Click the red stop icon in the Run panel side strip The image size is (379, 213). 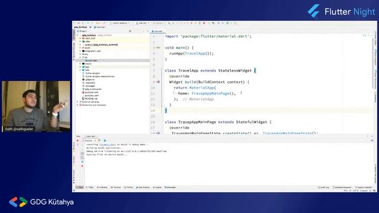coord(82,166)
